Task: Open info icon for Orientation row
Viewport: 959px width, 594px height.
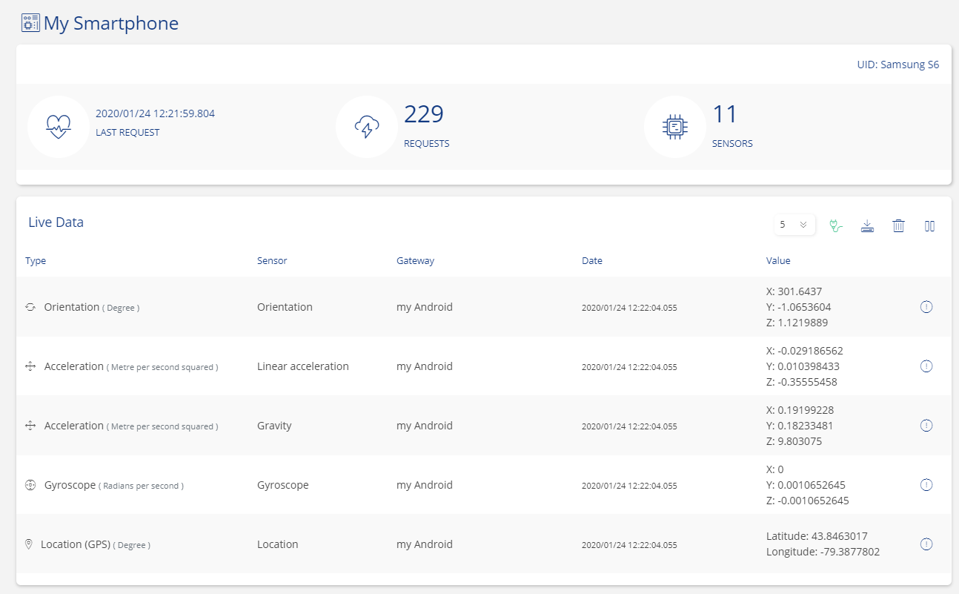Action: point(926,307)
